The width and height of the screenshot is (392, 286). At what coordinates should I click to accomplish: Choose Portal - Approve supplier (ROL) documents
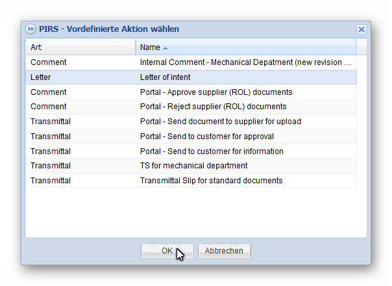pyautogui.click(x=216, y=92)
